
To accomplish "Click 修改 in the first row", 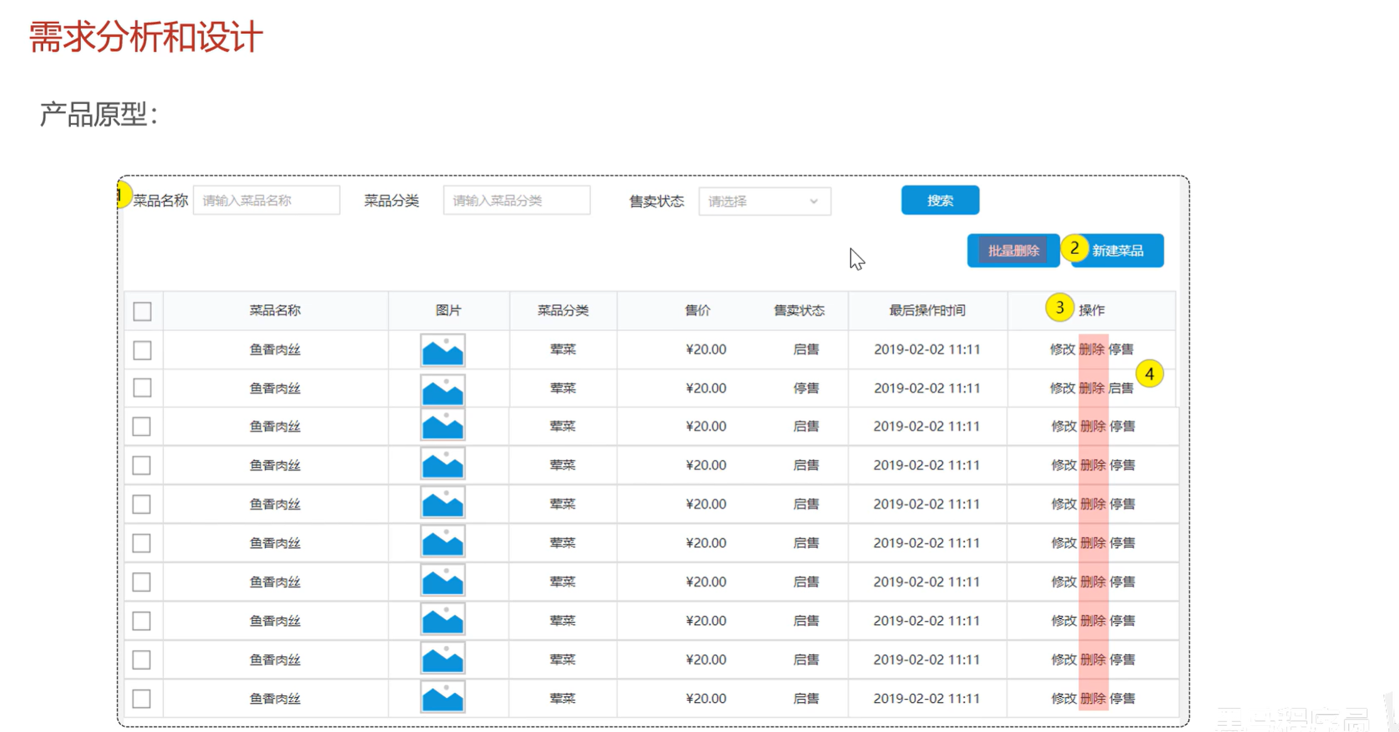I will 1062,349.
